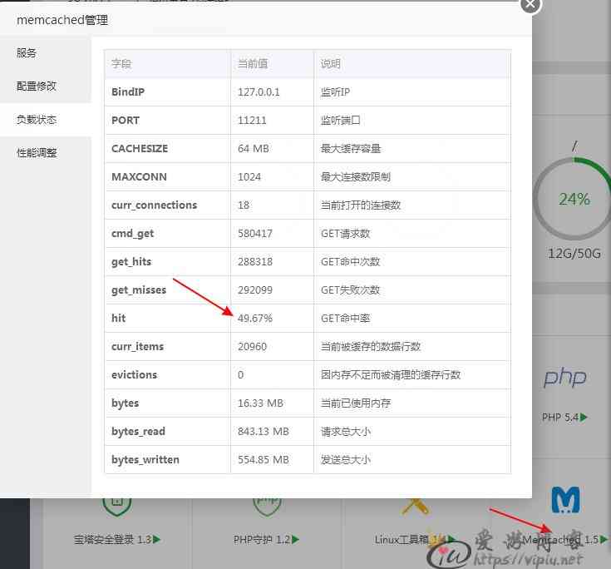The height and width of the screenshot is (569, 611).
Task: Click the 字段 column header
Action: pos(121,63)
